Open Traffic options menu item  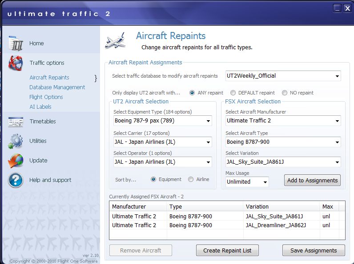(x=47, y=63)
